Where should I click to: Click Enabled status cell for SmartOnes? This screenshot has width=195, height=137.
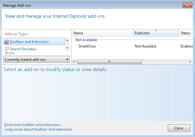pos(187,46)
